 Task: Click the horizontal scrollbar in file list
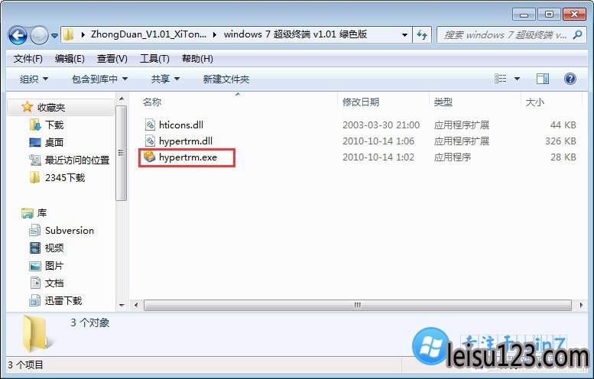pos(357,305)
